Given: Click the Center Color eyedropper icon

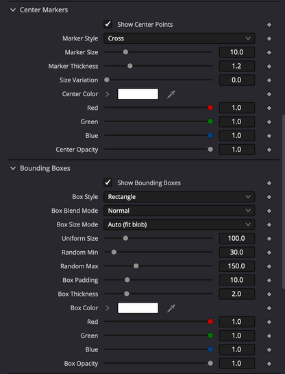Looking at the screenshot, I should click(x=171, y=94).
